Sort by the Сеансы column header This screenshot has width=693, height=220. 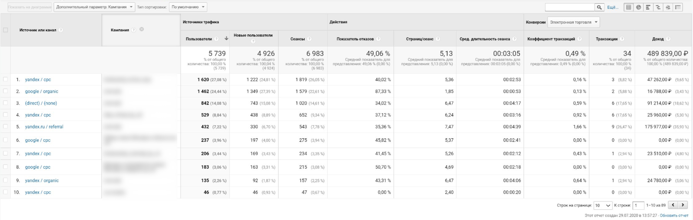(298, 39)
